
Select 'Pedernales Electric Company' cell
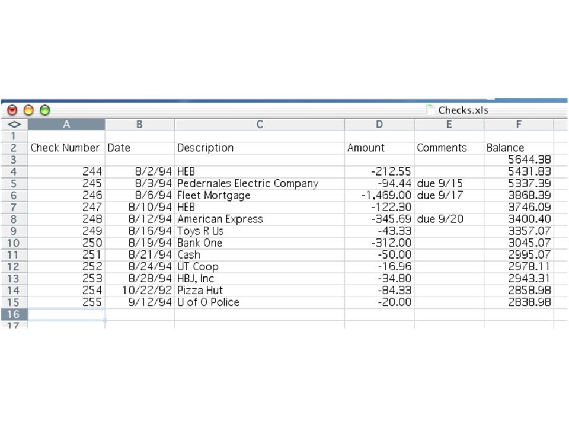(x=260, y=184)
